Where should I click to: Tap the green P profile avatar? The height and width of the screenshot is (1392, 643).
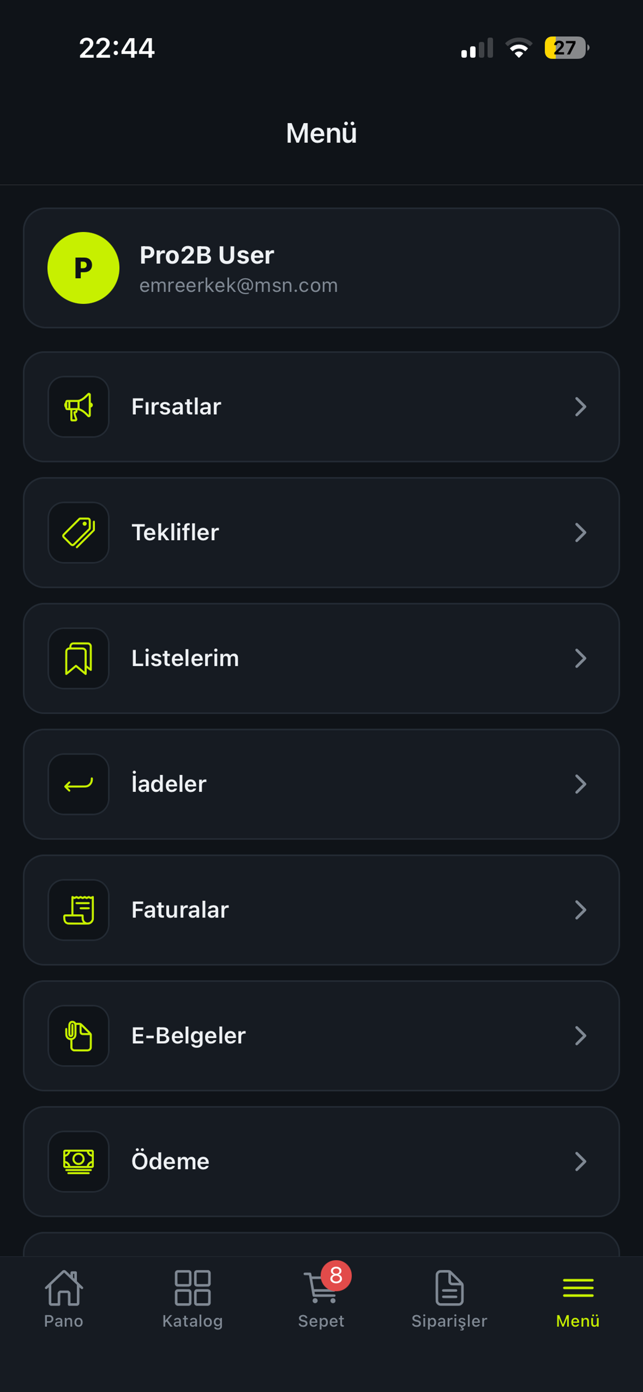[83, 268]
